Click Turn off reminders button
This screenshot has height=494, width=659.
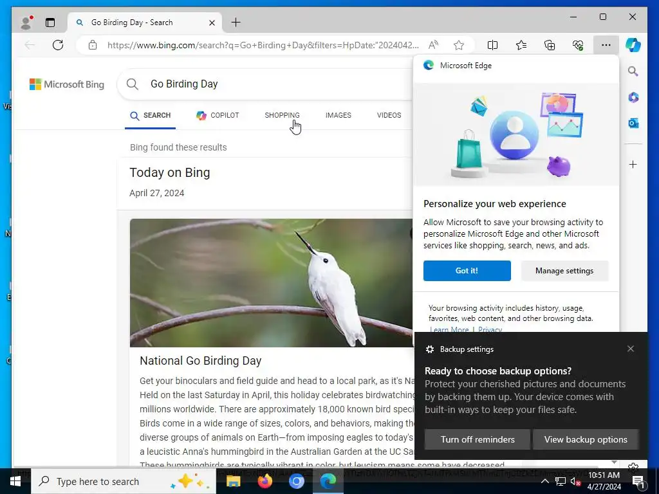point(478,440)
